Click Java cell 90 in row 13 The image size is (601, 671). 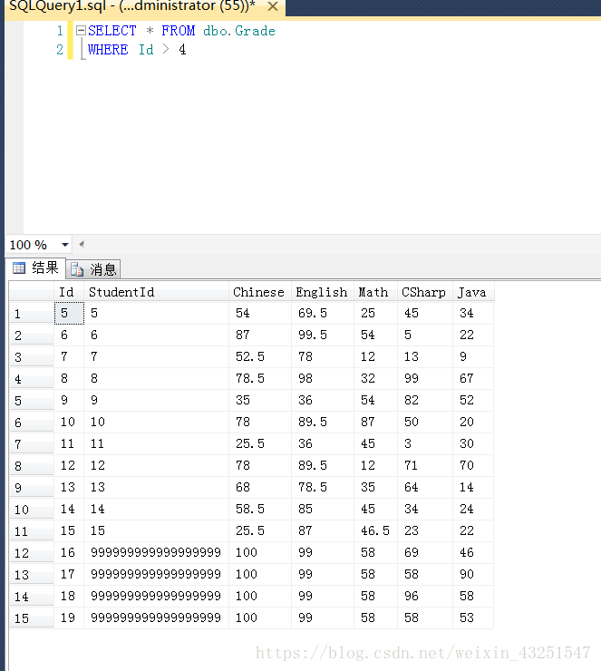pos(472,575)
